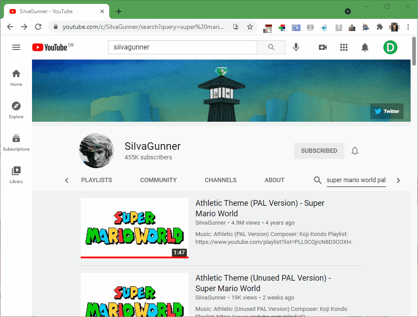Click the description starting 'Music: Athletic (PAL Version)'

coord(274,238)
